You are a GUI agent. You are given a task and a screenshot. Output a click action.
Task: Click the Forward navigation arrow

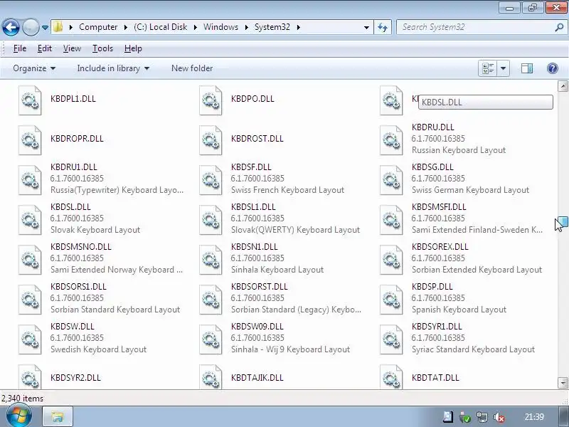click(x=31, y=27)
